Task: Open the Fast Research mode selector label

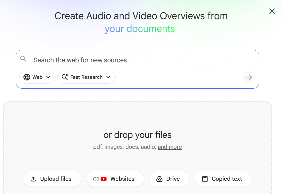Action: pyautogui.click(x=86, y=77)
